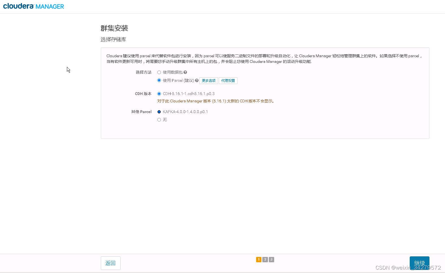Viewport: 445px width, 273px height.
Task: Select the 使用 Parcel (建议) radio option
Action: pos(159,80)
